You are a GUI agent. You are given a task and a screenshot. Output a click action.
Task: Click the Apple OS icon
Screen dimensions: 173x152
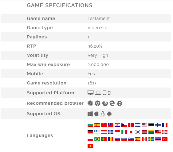pos(96,114)
